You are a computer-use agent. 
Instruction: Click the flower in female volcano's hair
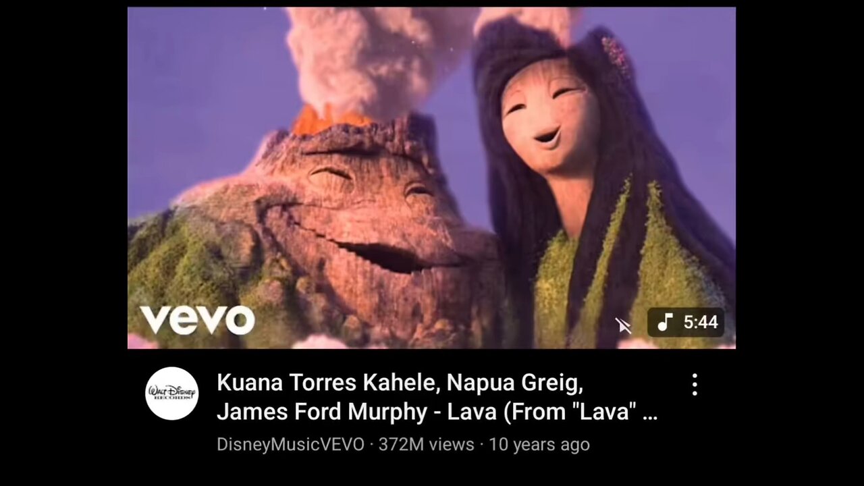pos(616,54)
